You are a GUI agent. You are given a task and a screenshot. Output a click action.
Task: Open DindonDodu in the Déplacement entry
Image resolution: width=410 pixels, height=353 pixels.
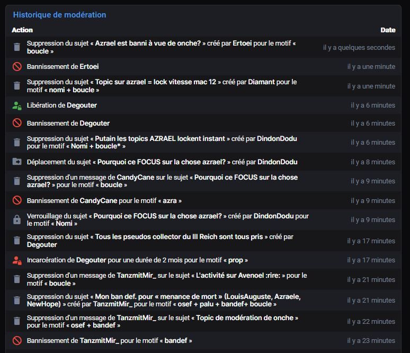pos(278,162)
